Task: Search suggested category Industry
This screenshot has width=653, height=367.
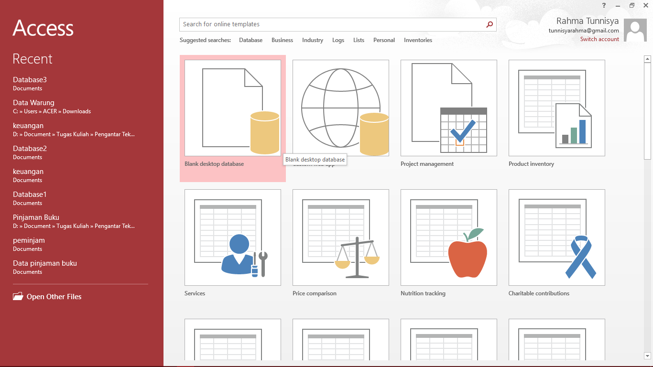Action: pos(313,40)
